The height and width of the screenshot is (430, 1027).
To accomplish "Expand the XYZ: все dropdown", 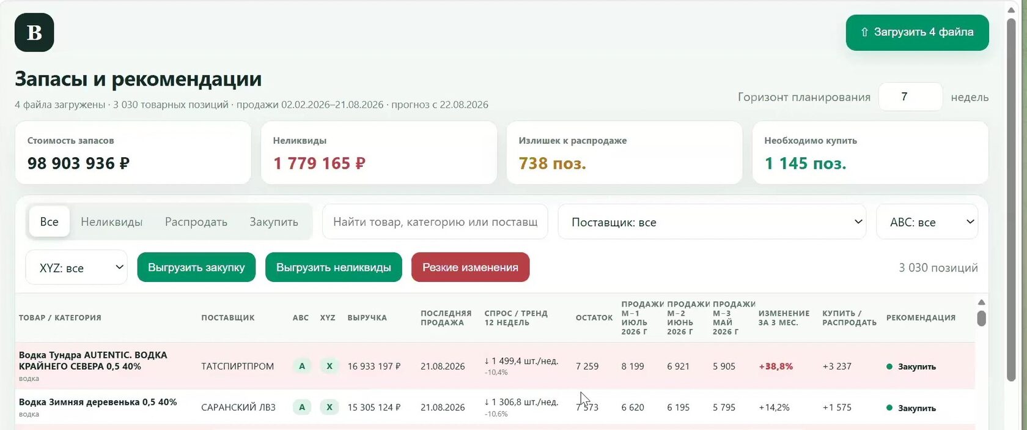I will [76, 267].
